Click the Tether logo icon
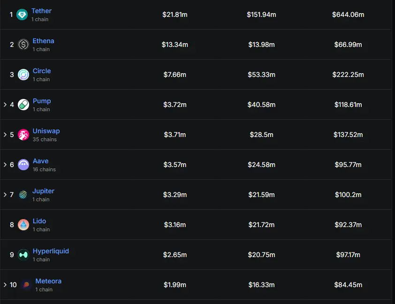 coord(22,15)
